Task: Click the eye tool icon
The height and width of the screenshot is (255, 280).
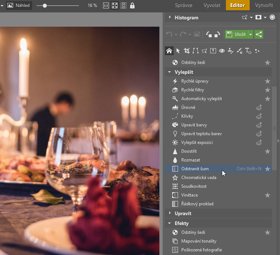Action: click(x=222, y=51)
